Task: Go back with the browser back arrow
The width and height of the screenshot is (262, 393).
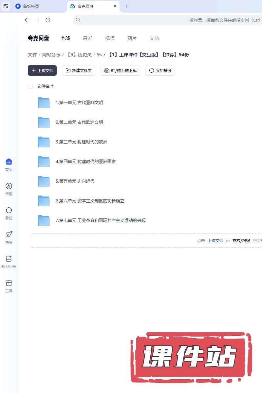Action: click(x=27, y=20)
